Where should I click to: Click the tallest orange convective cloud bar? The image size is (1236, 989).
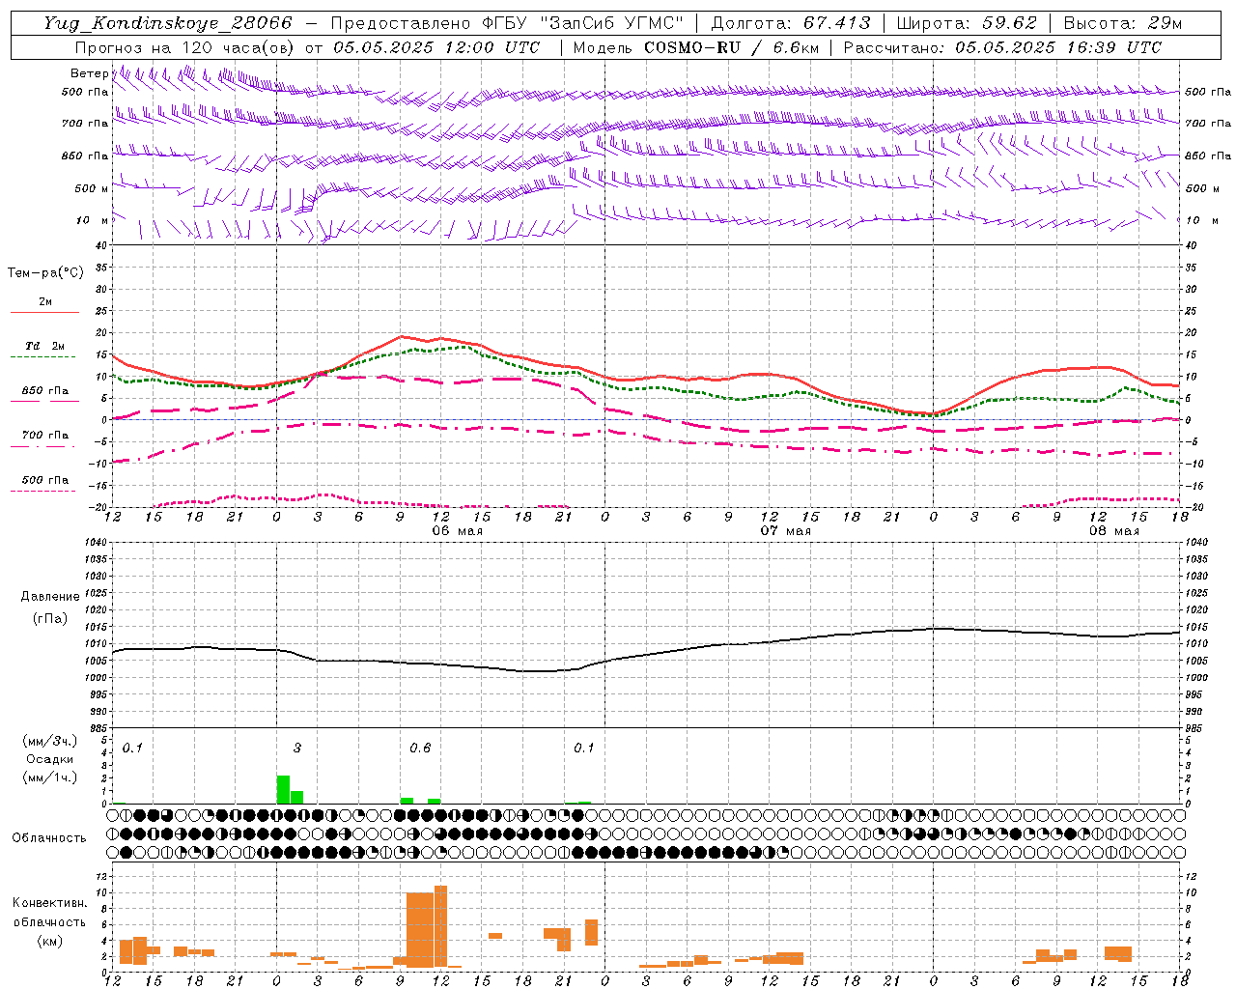440,926
